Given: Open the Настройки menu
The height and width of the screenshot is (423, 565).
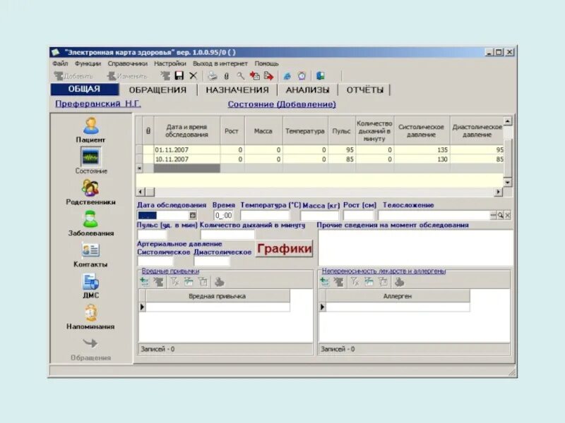Looking at the screenshot, I should (x=170, y=63).
